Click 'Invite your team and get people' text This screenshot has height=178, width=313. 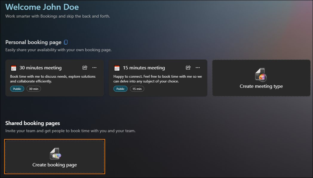(x=70, y=131)
